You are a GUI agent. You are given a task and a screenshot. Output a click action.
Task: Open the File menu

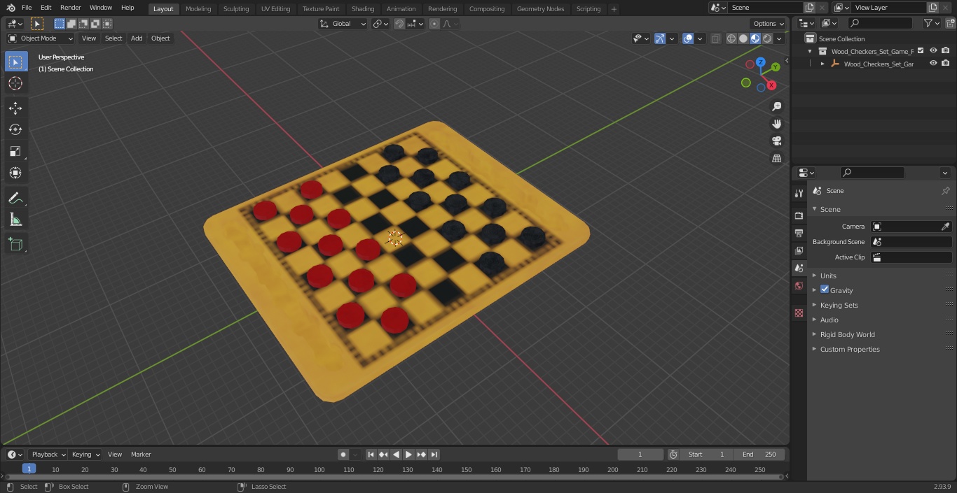pos(27,8)
